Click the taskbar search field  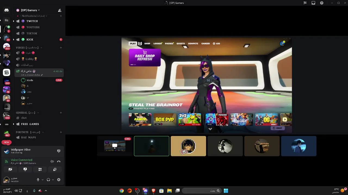[x=201, y=191]
